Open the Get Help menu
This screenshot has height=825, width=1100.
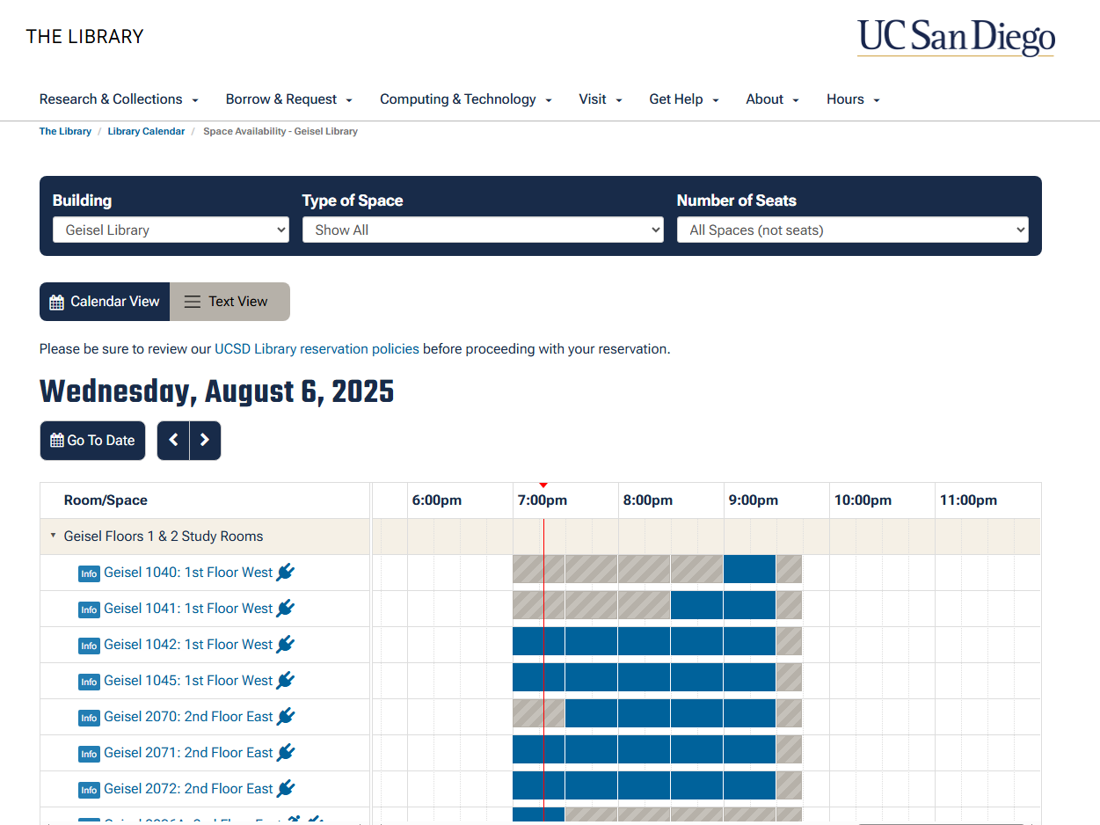684,99
